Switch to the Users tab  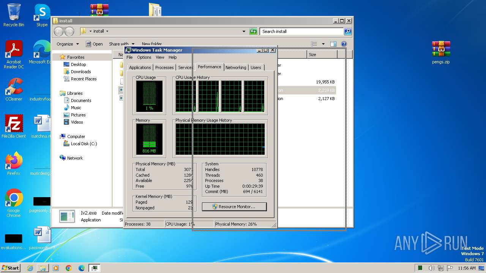point(256,67)
